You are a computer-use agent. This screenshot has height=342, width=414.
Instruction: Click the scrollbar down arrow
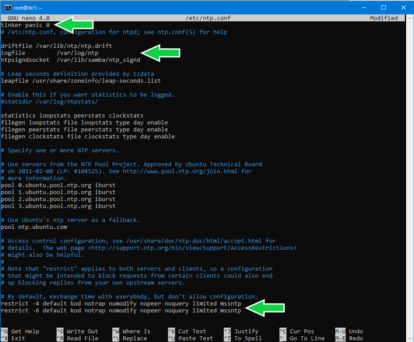coord(410,338)
